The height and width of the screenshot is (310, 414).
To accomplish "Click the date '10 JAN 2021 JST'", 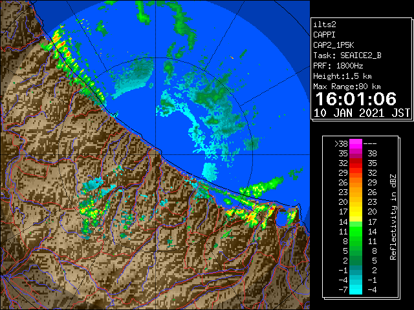I will click(362, 113).
